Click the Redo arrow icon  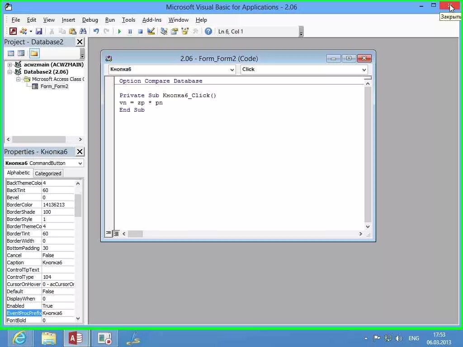[x=107, y=31]
